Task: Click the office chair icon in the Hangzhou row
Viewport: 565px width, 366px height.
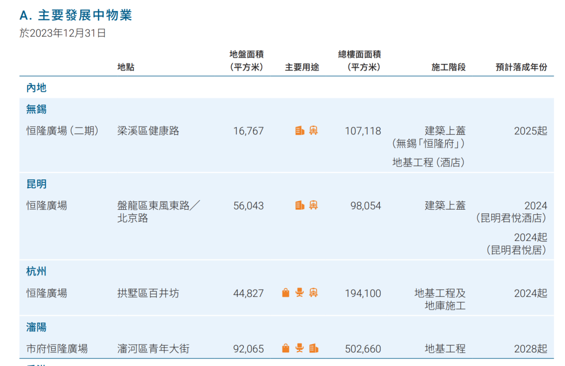Action: coord(300,293)
